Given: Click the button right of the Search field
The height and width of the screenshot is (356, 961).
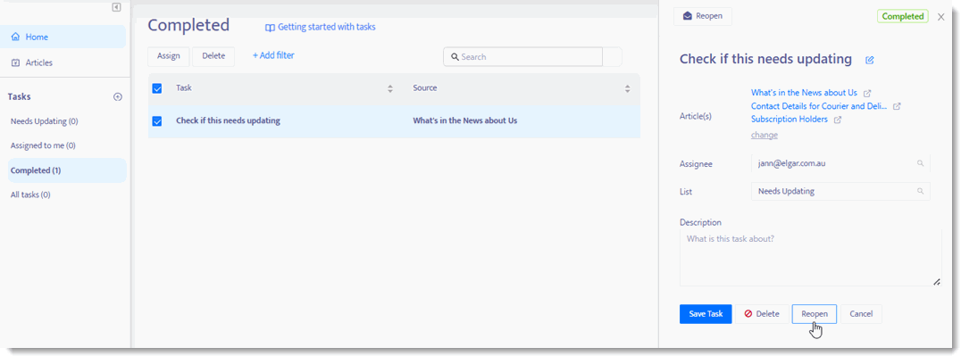Looking at the screenshot, I should click(613, 56).
